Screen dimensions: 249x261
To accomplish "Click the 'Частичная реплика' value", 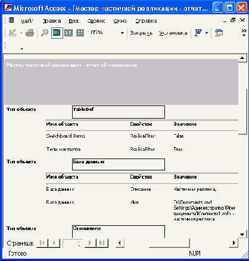I will tap(195, 189).
